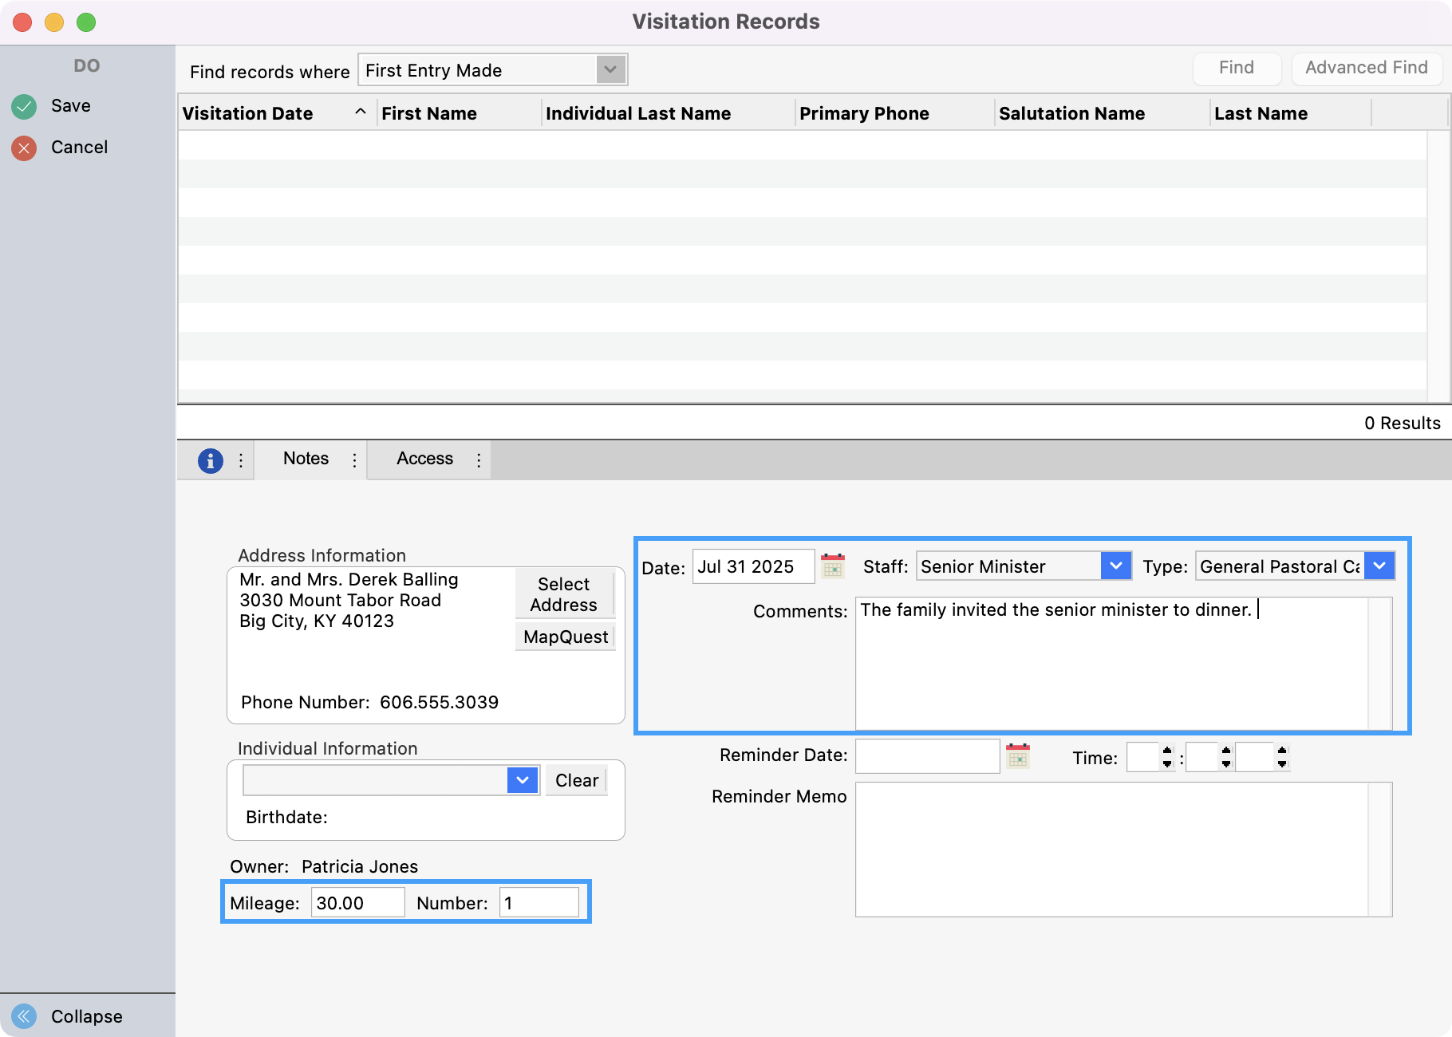The image size is (1452, 1037).
Task: Click the green Save checkmark icon
Action: 24,106
